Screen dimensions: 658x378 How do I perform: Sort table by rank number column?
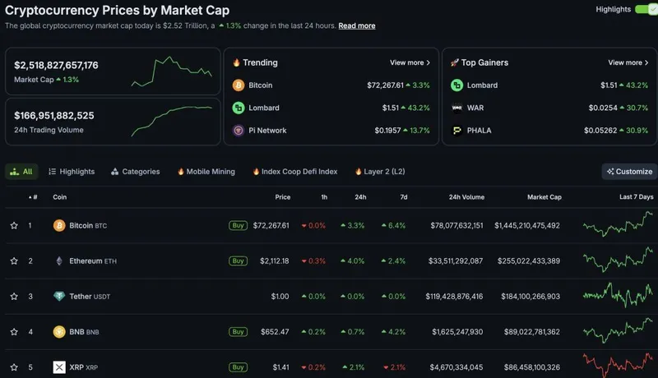tap(33, 197)
